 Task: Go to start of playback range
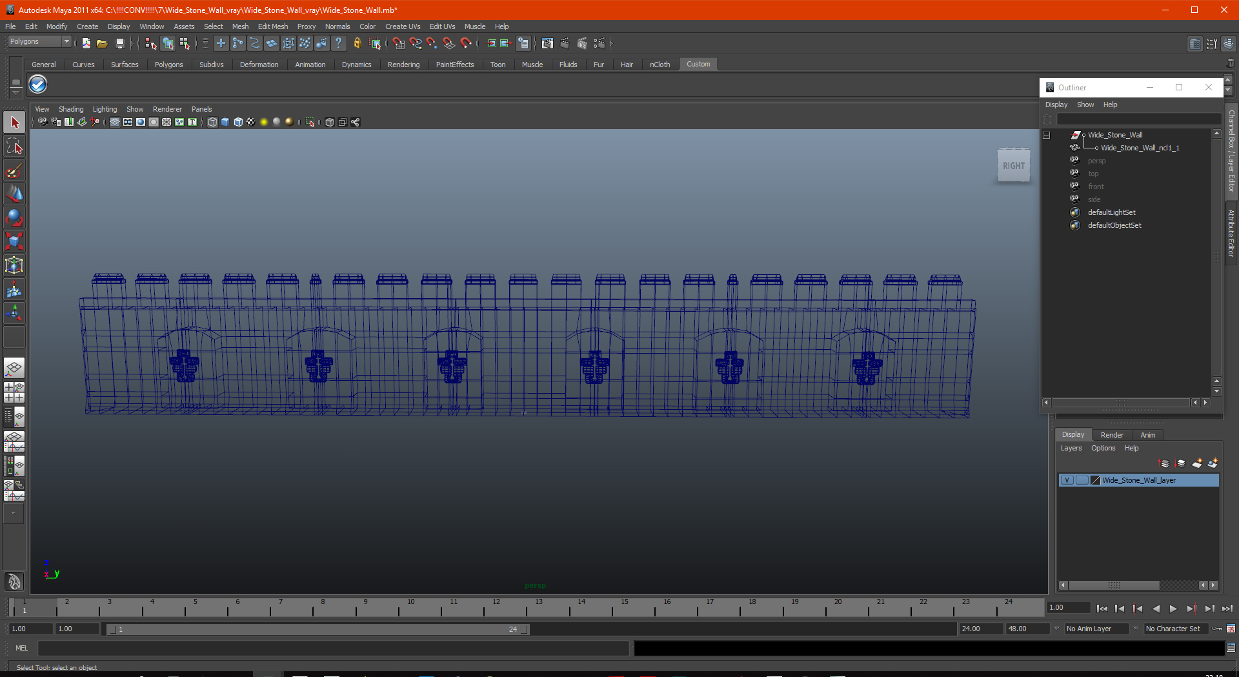(x=1102, y=609)
